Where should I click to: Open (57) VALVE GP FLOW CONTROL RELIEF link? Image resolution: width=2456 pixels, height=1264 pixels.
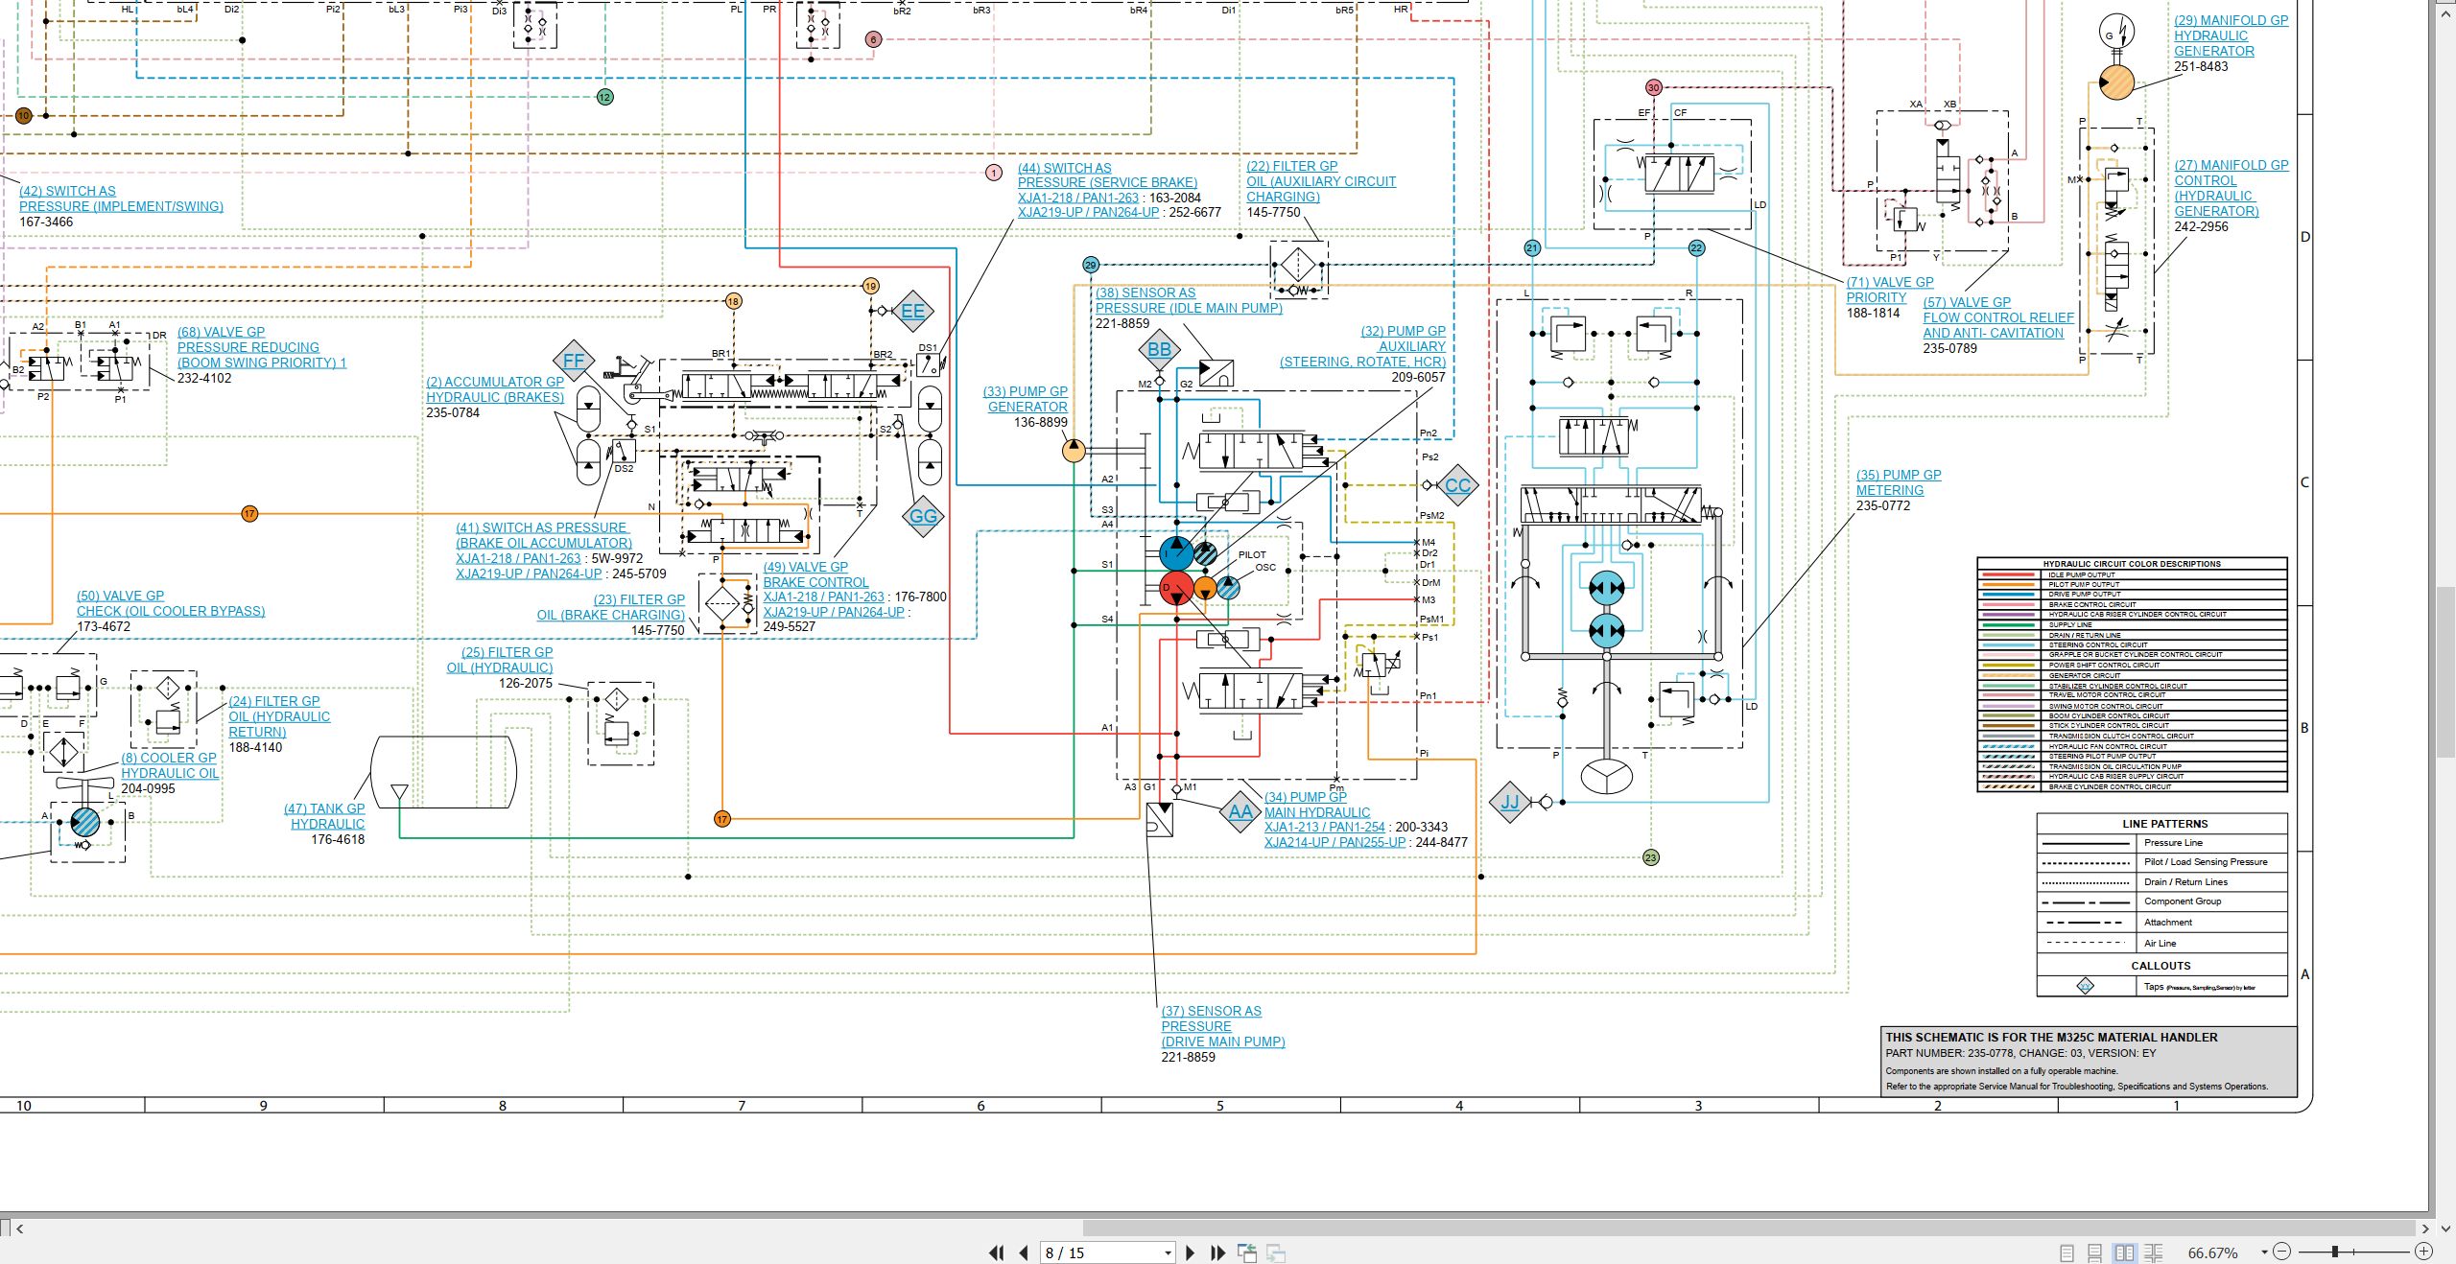[1997, 317]
